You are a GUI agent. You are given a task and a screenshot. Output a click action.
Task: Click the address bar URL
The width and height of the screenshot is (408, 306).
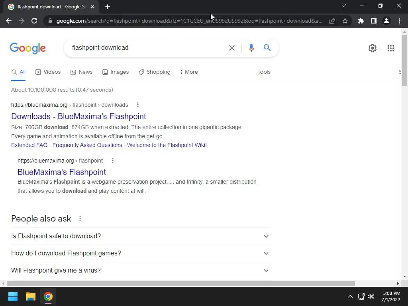pos(189,21)
